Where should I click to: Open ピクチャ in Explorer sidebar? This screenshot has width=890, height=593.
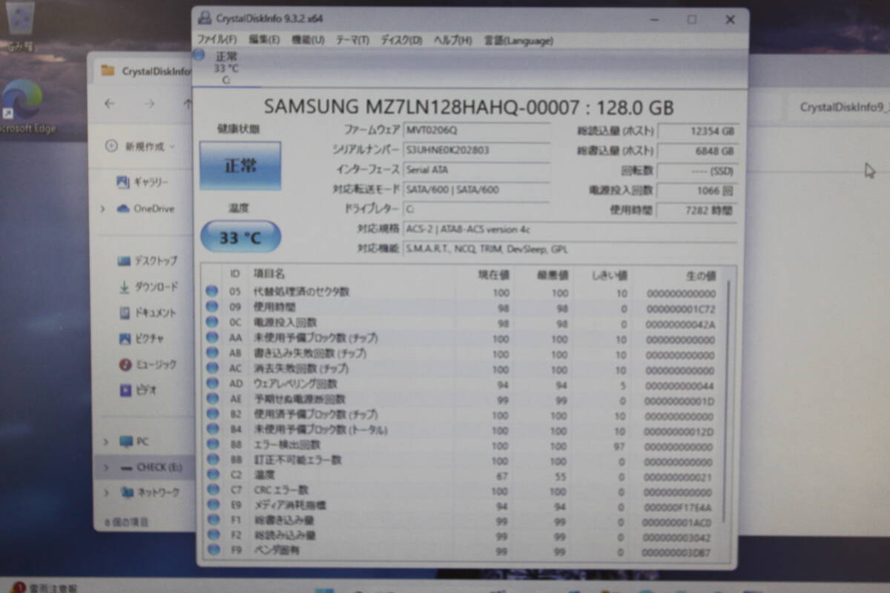coord(142,339)
